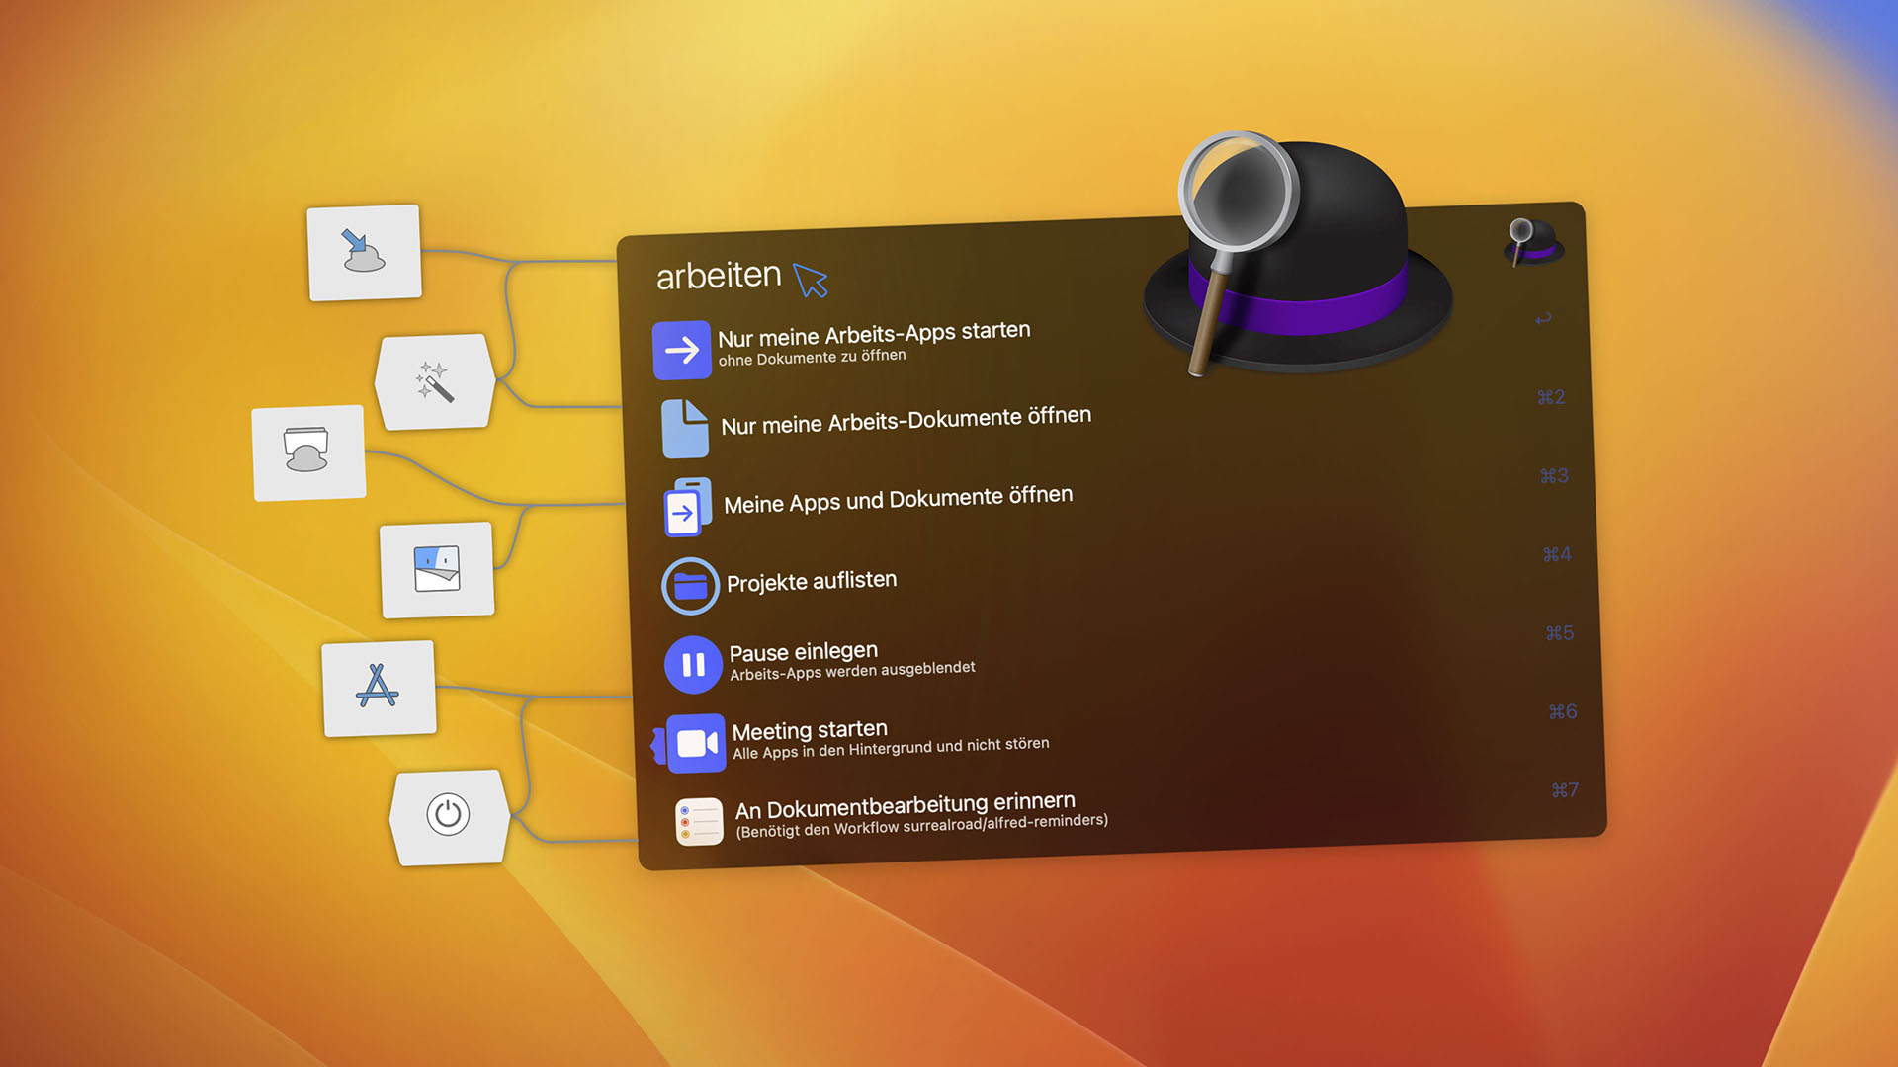Click the hat with arrow workflow node
This screenshot has height=1067, width=1898.
point(364,252)
